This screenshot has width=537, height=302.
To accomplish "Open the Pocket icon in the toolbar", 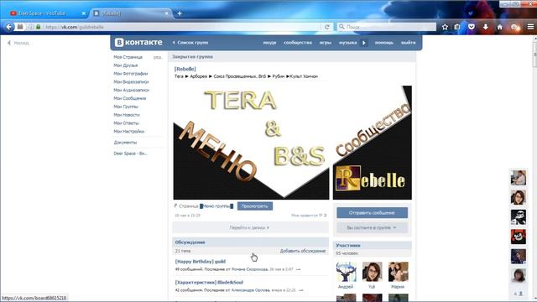I will [x=472, y=27].
